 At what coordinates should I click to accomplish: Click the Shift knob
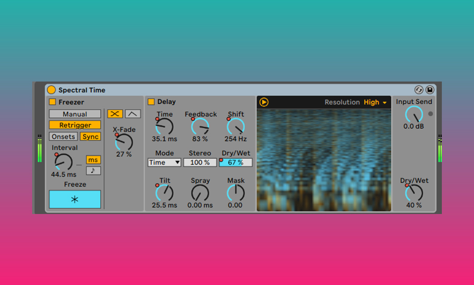(236, 127)
